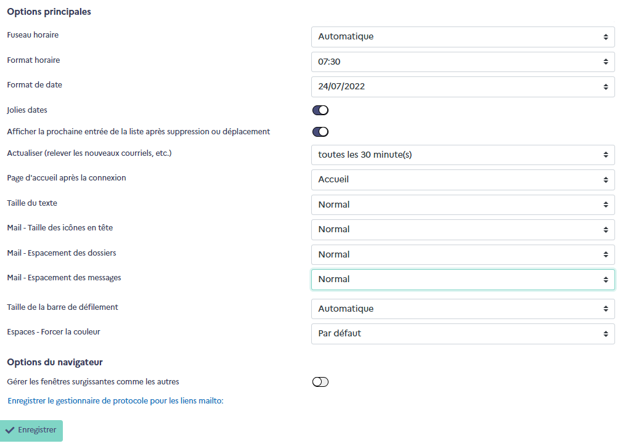This screenshot has width=620, height=446.
Task: Click the Taille du texte label
Action: [x=32, y=203]
